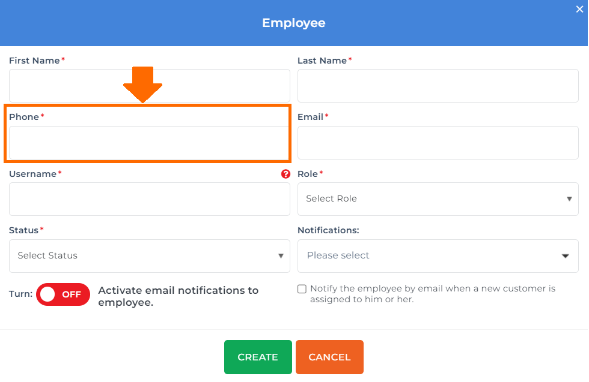This screenshot has width=589, height=382.
Task: Check the notify employee on new customer box
Action: click(302, 289)
